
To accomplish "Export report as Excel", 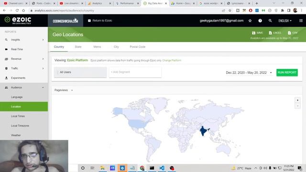I will coord(275,33).
